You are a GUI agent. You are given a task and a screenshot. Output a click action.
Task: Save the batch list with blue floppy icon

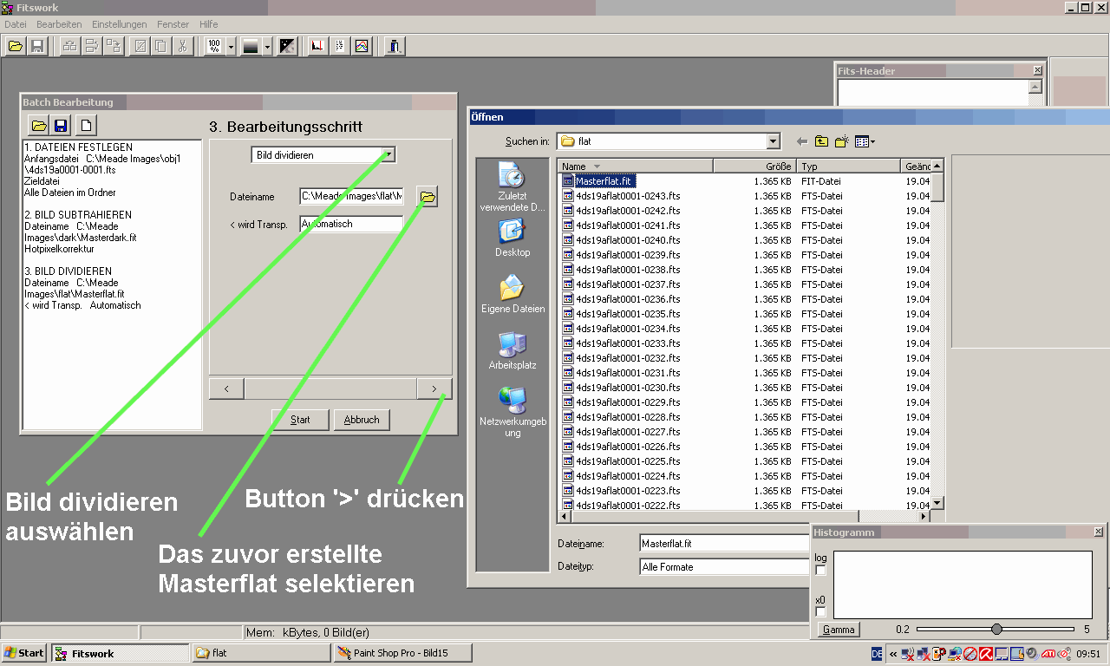click(x=61, y=125)
